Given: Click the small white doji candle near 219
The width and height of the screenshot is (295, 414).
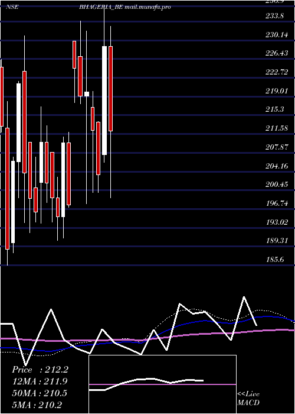Looking at the screenshot, I should (87, 94).
